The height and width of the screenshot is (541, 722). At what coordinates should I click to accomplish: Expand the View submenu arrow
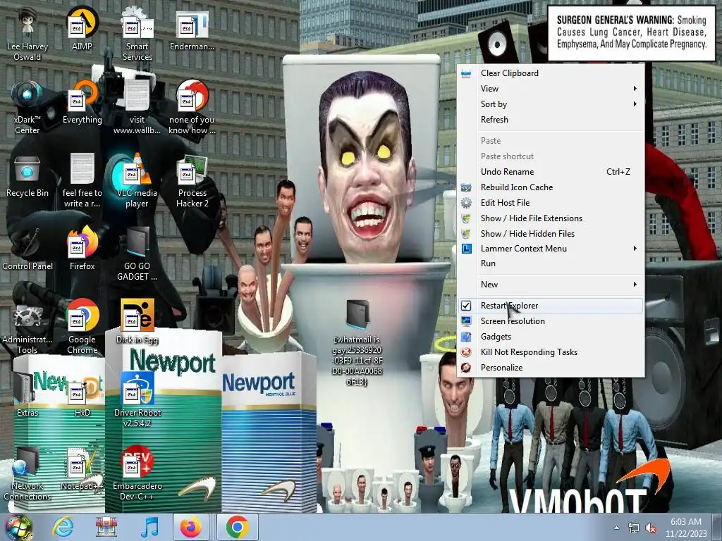(635, 88)
